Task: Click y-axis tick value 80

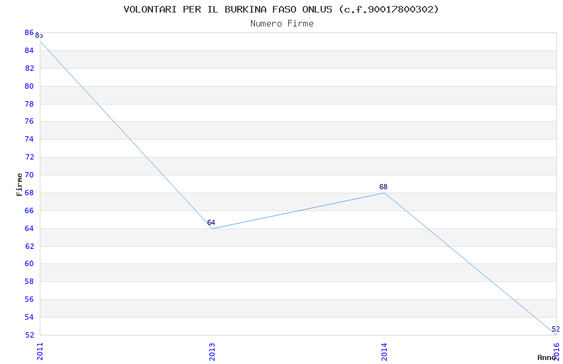Action: click(29, 86)
